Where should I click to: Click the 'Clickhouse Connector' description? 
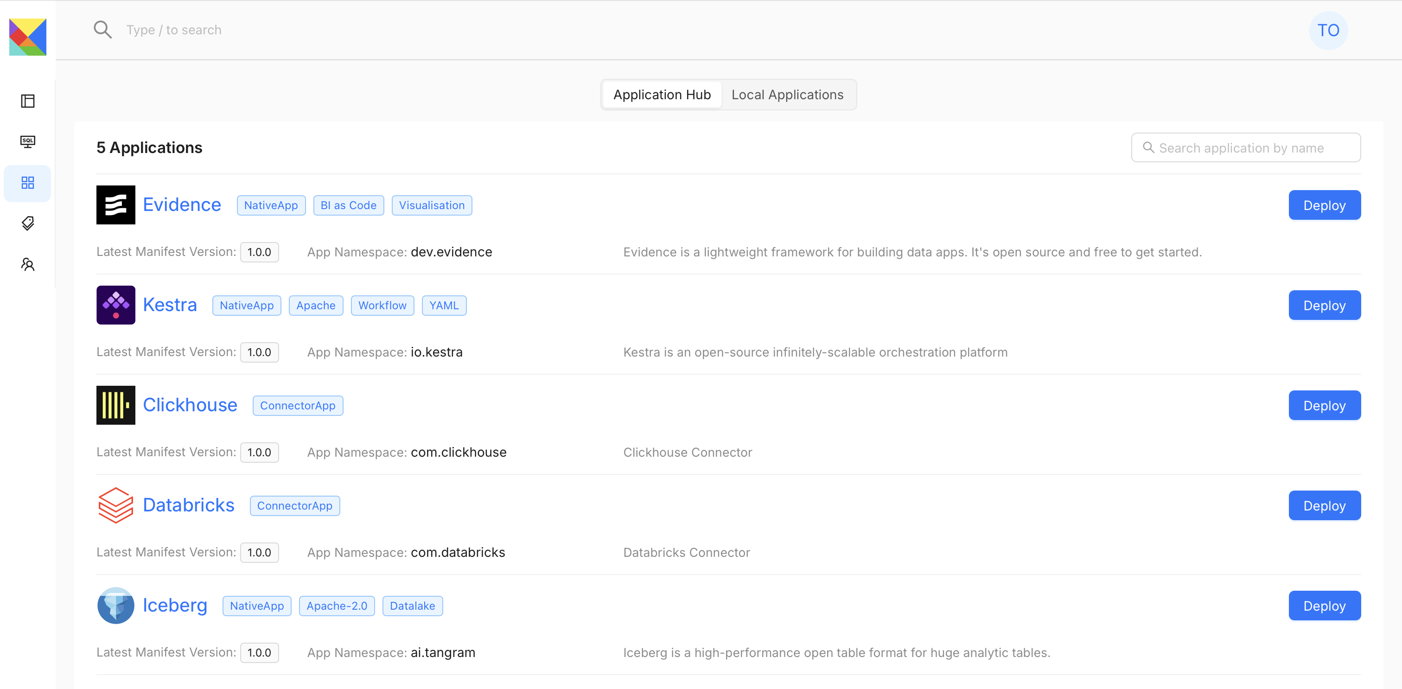688,452
